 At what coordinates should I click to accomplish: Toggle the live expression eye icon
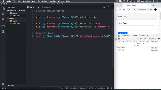[141, 39]
